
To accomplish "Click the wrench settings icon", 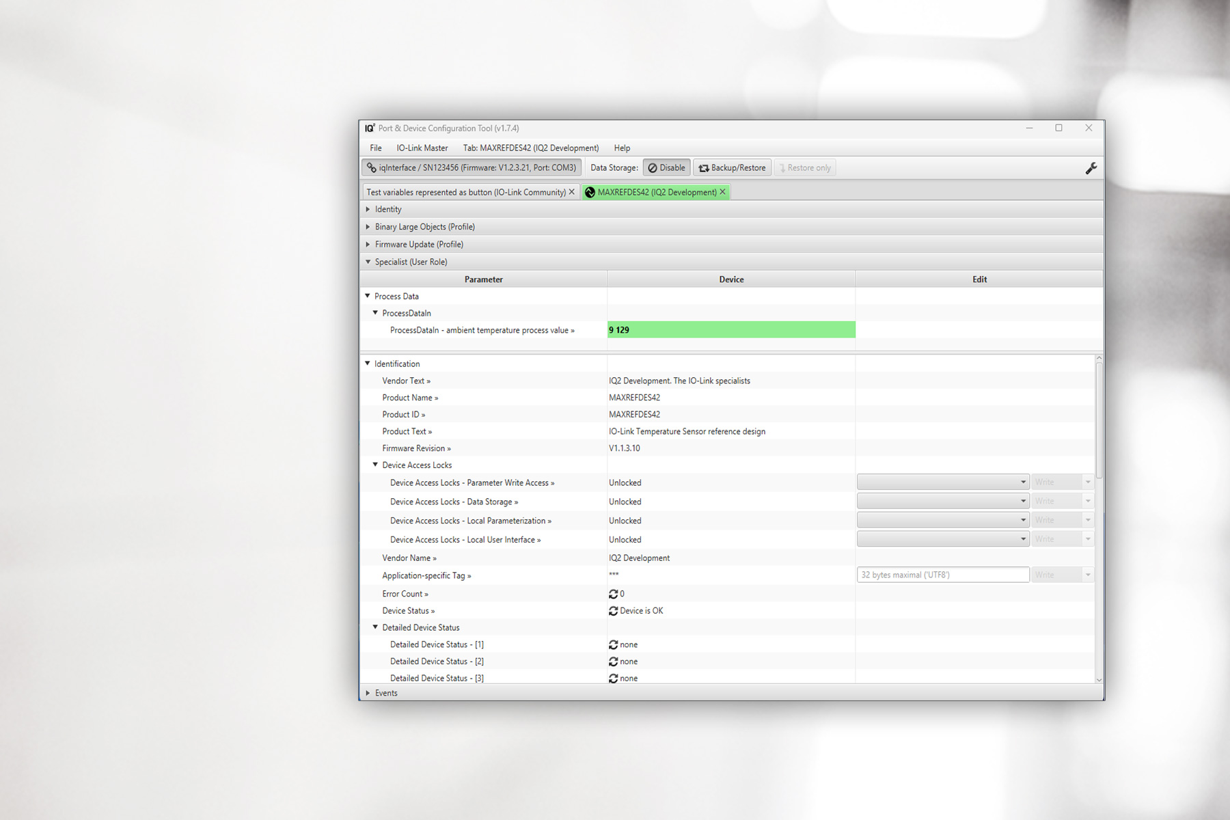I will (x=1091, y=168).
